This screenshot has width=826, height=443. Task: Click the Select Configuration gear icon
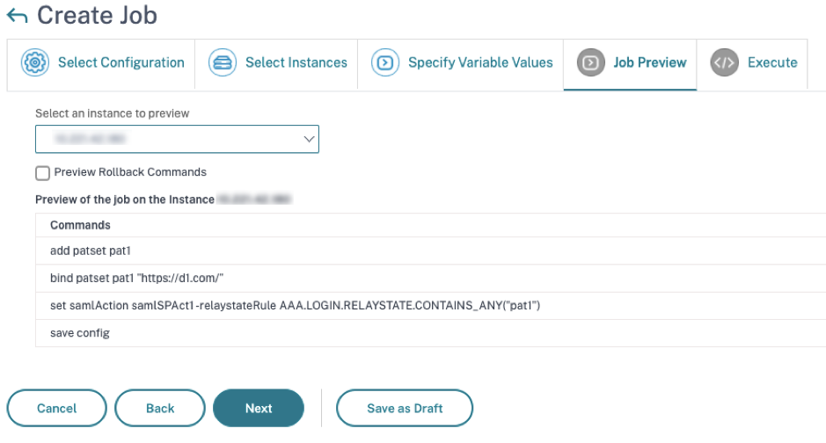[x=35, y=62]
